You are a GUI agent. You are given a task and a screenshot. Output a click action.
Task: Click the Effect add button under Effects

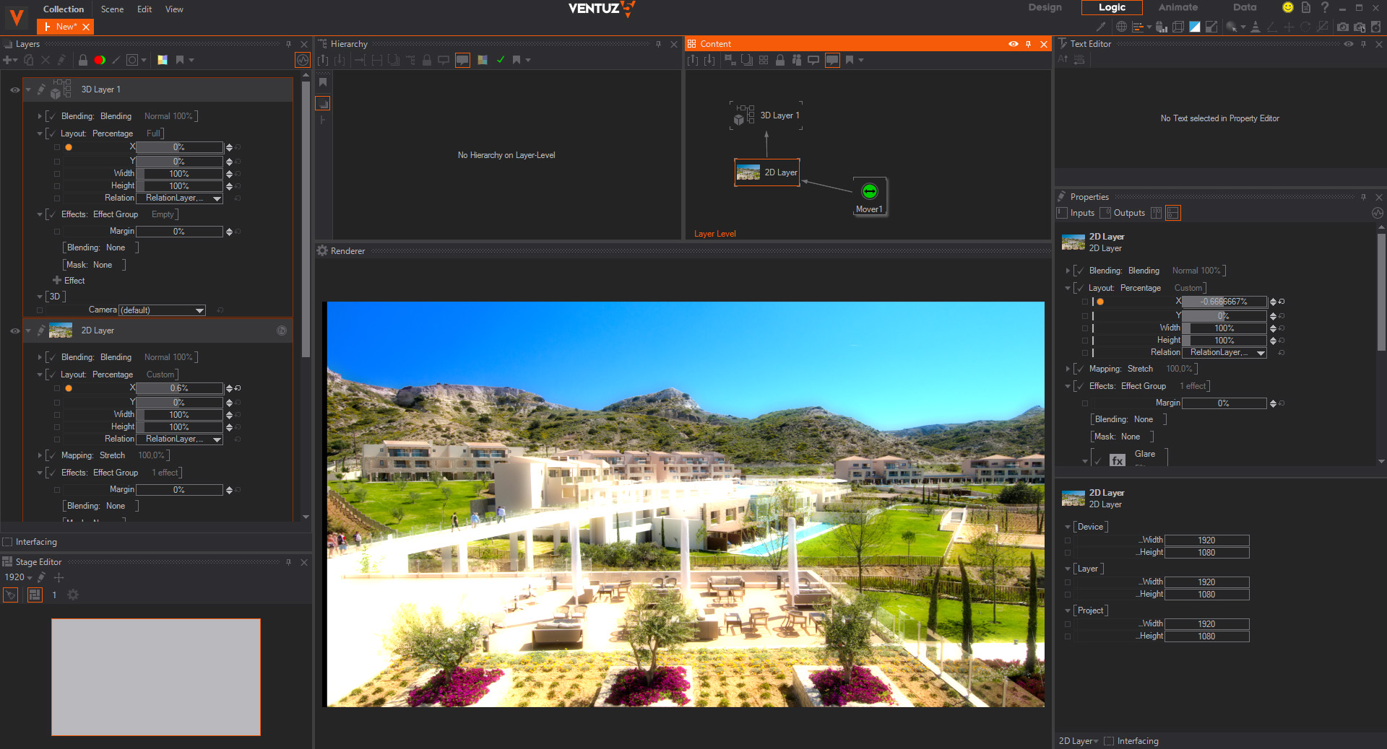(58, 281)
